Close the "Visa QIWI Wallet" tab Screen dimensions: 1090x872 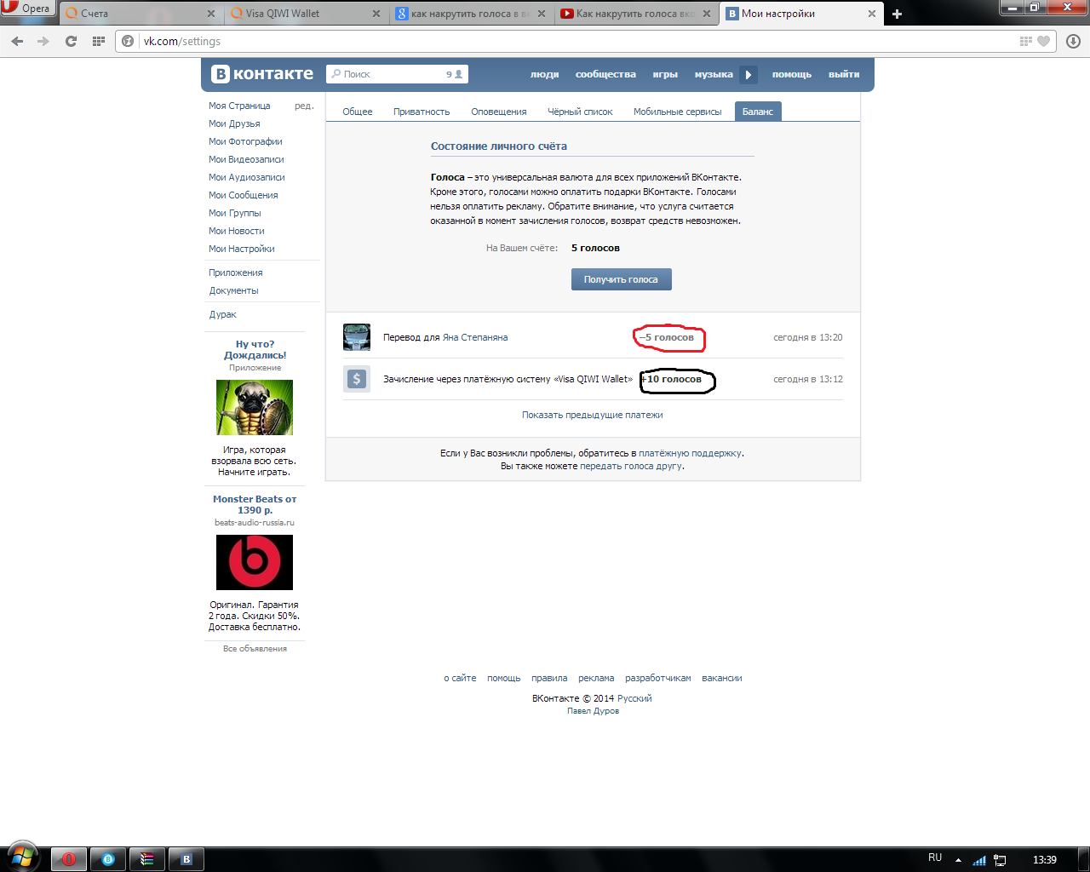[376, 14]
